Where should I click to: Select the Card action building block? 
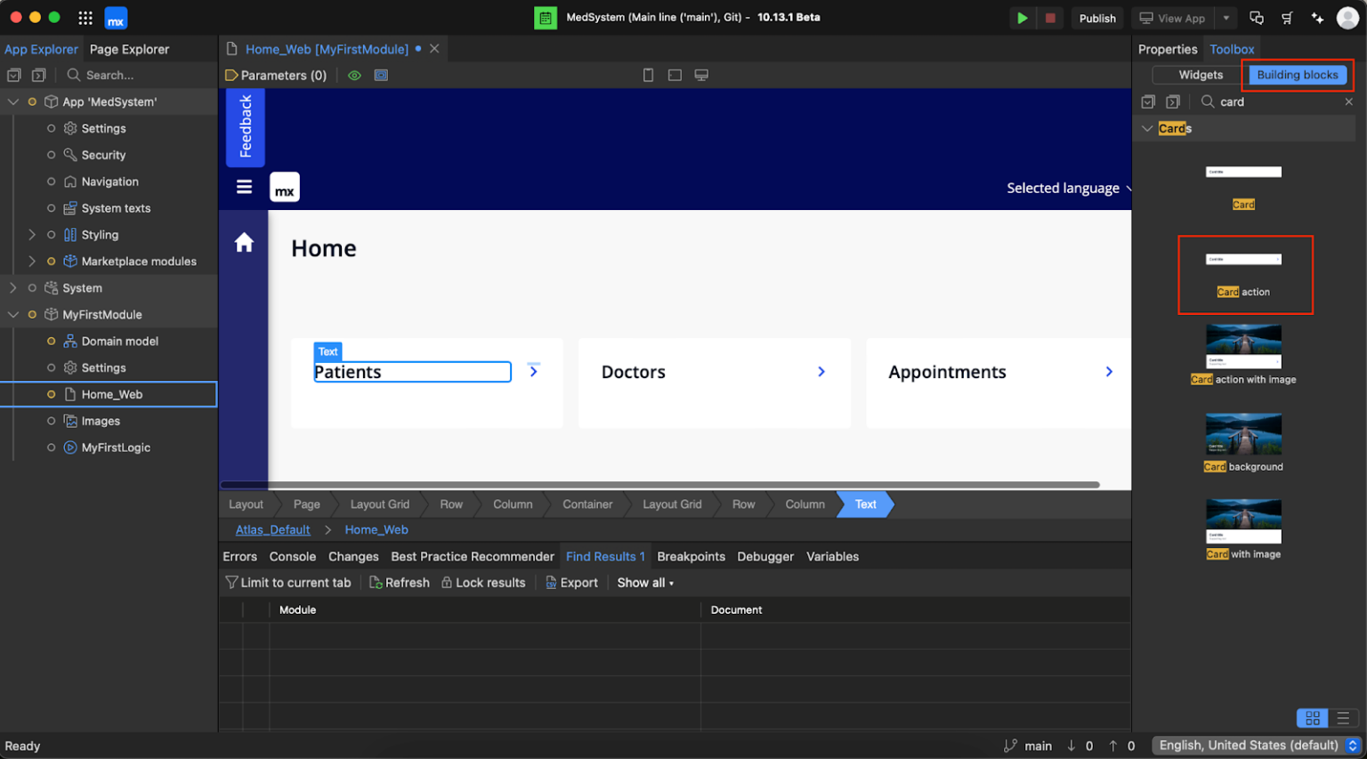[1243, 274]
